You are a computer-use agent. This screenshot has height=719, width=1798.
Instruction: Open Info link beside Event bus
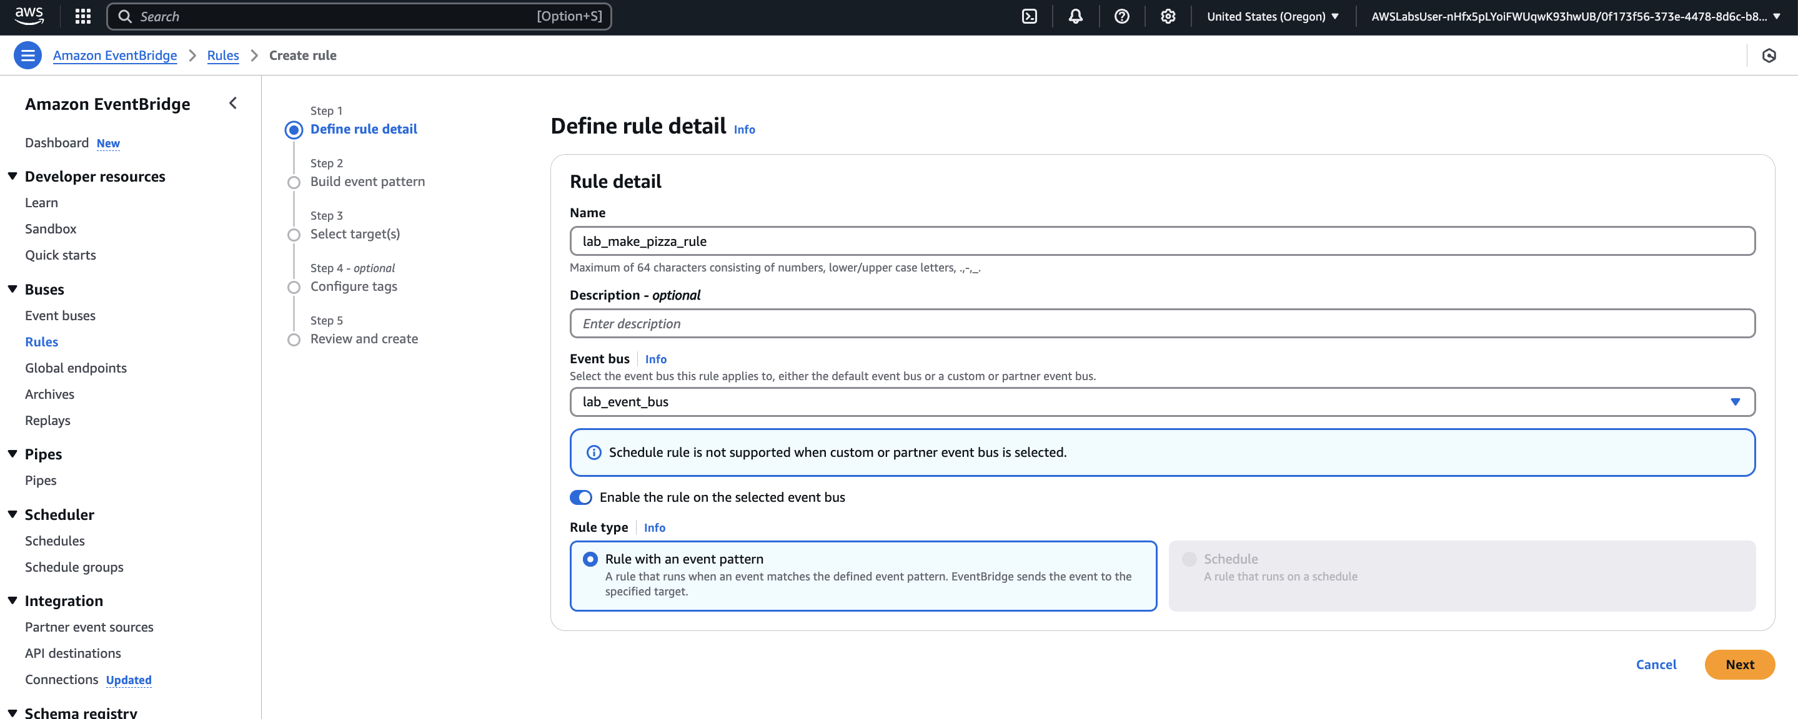click(x=655, y=358)
